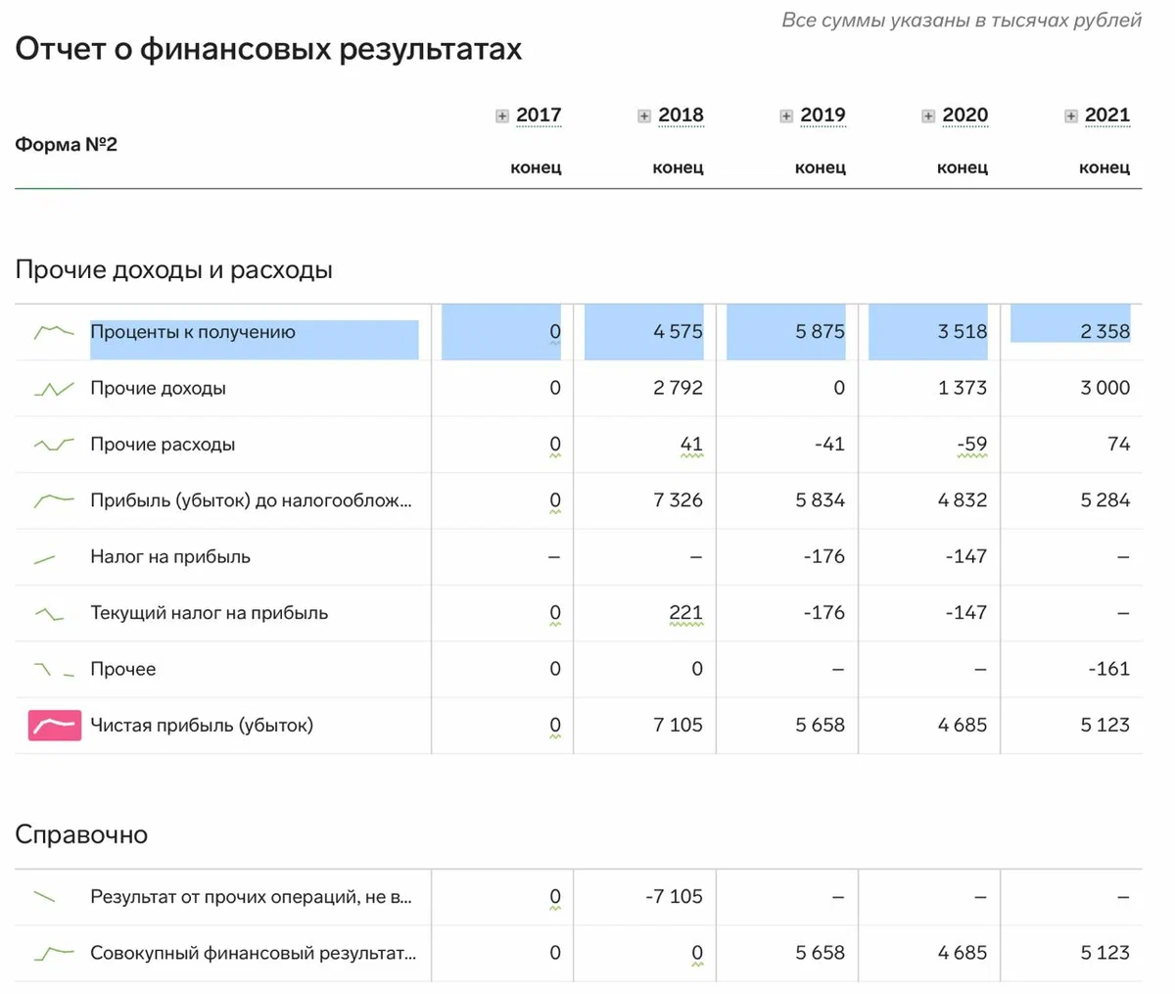Expand the 2020 column with plus icon
This screenshot has width=1175, height=994.
(x=928, y=117)
